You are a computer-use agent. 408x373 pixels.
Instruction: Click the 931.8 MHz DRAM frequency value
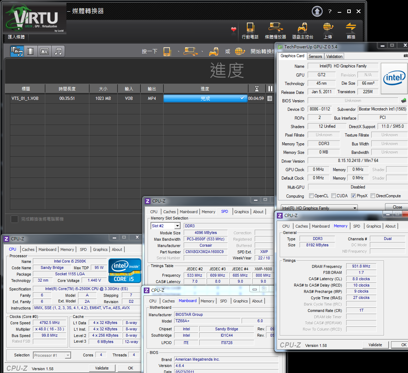[x=361, y=266]
